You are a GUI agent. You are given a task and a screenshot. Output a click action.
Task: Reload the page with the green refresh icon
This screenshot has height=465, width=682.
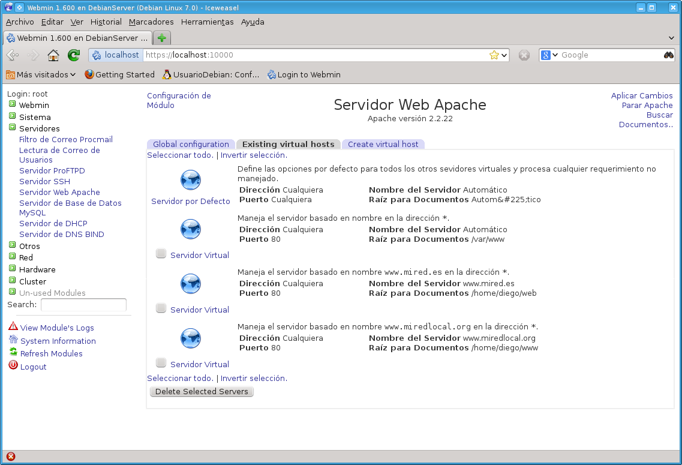coord(73,55)
